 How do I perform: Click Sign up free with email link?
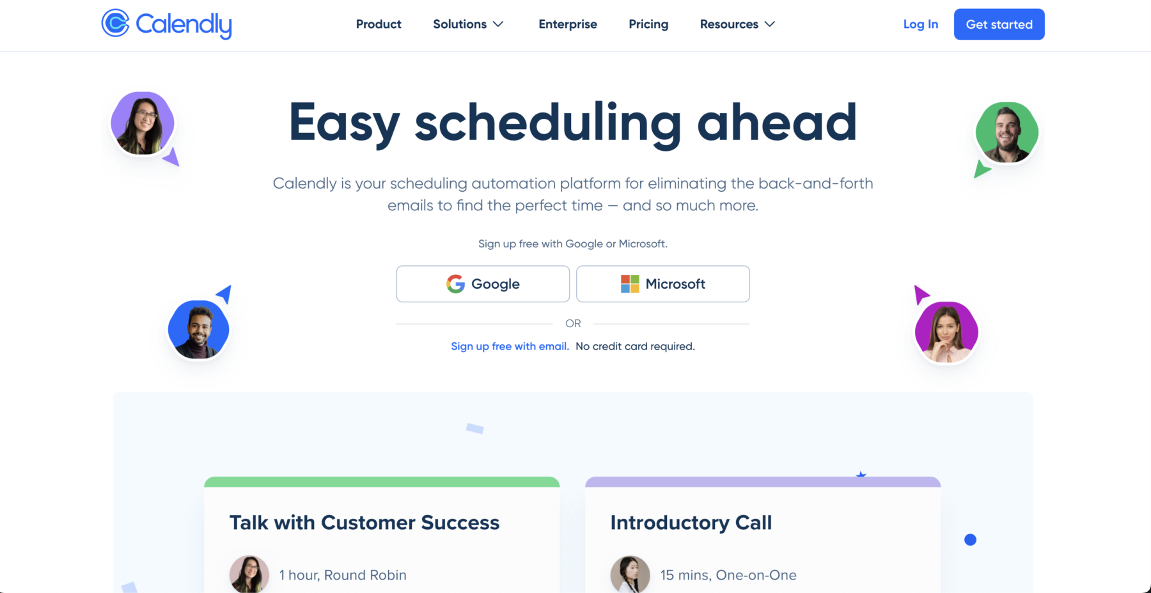click(510, 346)
